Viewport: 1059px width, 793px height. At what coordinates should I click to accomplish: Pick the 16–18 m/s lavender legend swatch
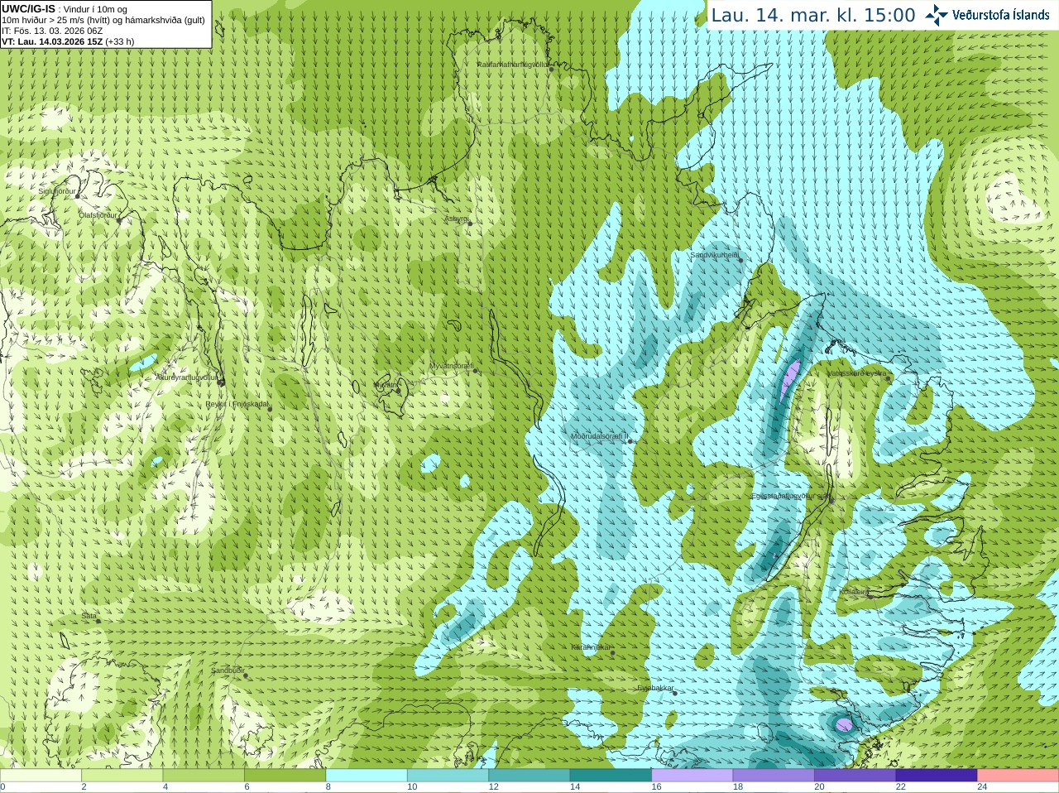pyautogui.click(x=692, y=776)
